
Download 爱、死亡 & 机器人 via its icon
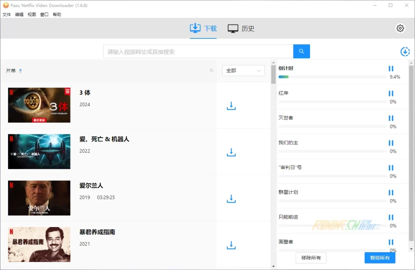(231, 153)
